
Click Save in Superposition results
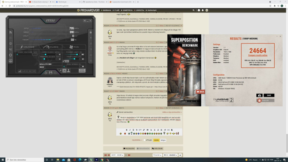click(269, 95)
